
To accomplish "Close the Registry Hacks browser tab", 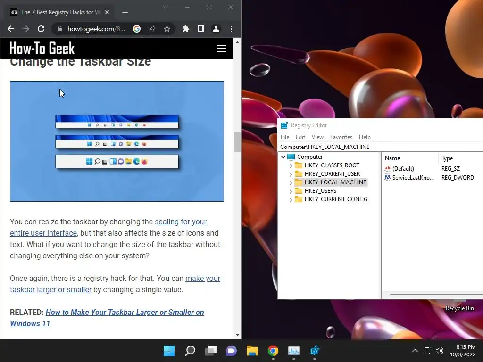I will 107,12.
